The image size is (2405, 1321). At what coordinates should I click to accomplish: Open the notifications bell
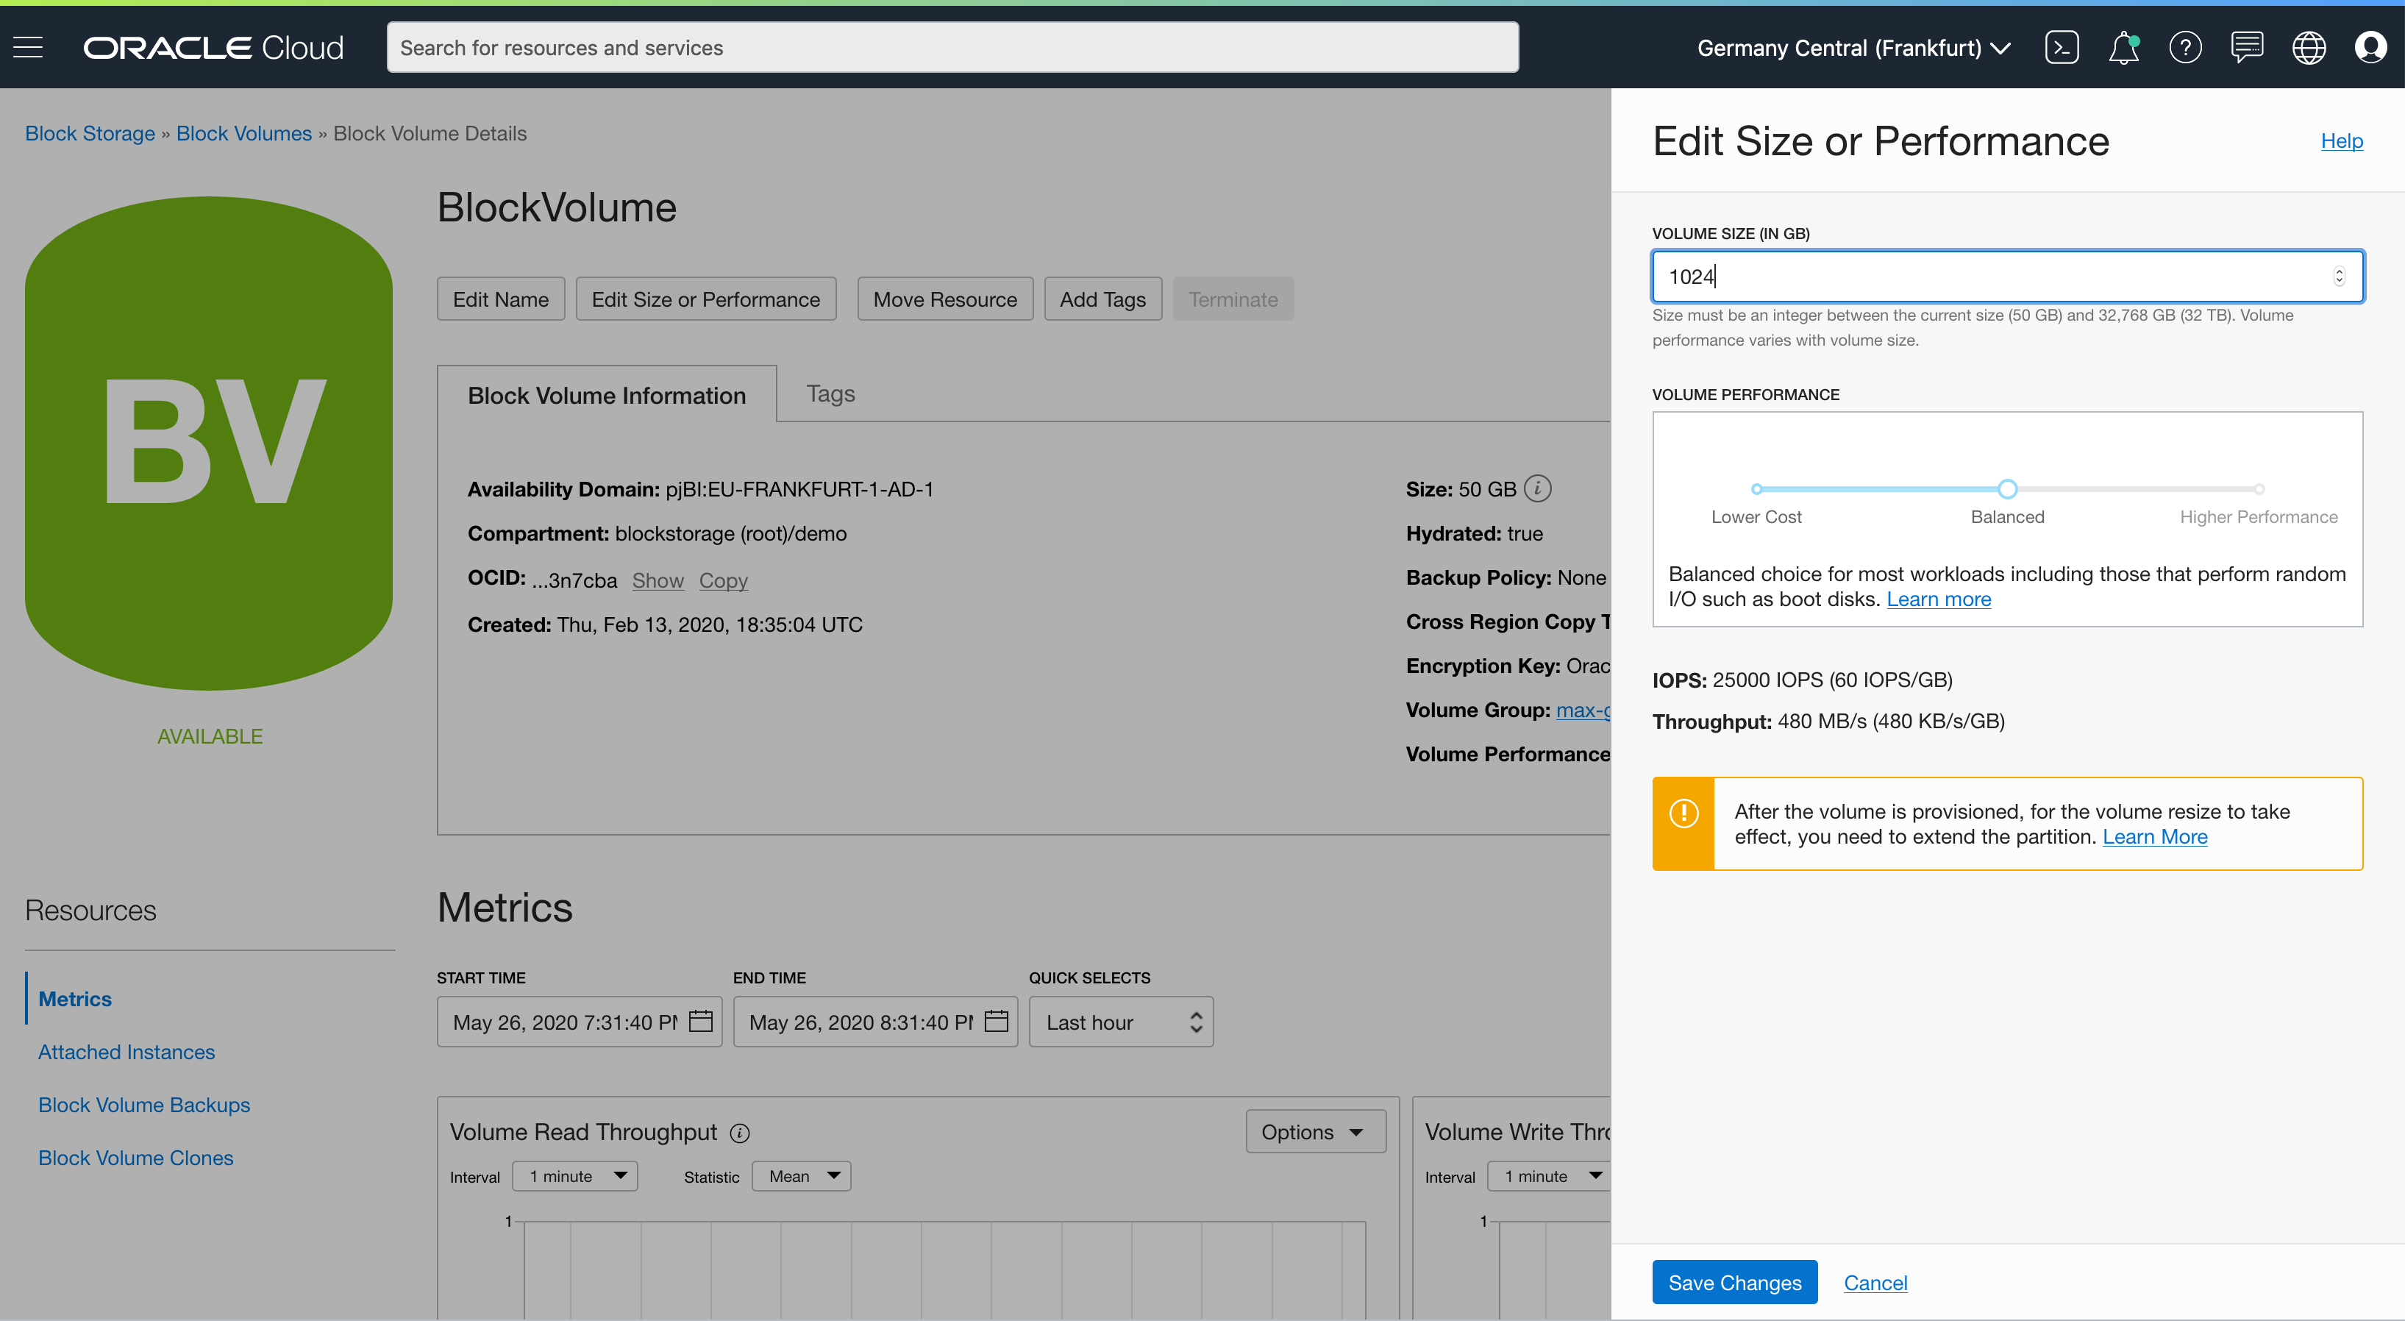point(2124,46)
